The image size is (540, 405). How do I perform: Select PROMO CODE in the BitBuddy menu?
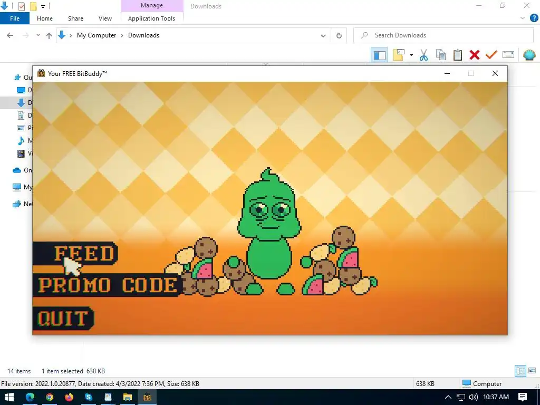pyautogui.click(x=107, y=285)
